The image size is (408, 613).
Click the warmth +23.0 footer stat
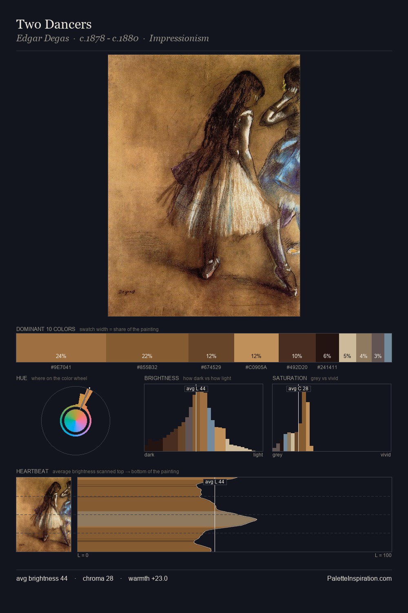pyautogui.click(x=148, y=578)
